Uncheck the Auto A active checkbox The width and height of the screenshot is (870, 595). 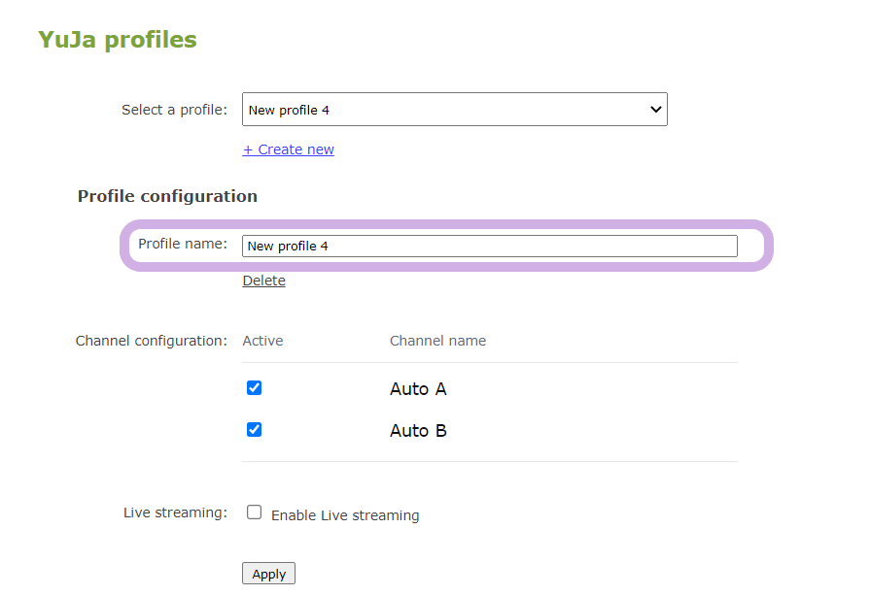coord(255,388)
